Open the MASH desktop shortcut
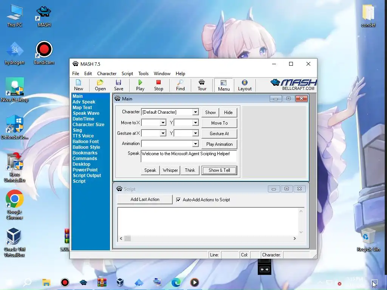The image size is (387, 290). (x=44, y=17)
